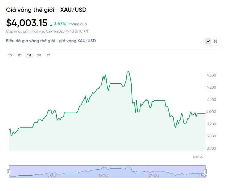Click the 'Cập nhật gần nhất' timestamp text
This screenshot has width=226, height=191.
47,31
